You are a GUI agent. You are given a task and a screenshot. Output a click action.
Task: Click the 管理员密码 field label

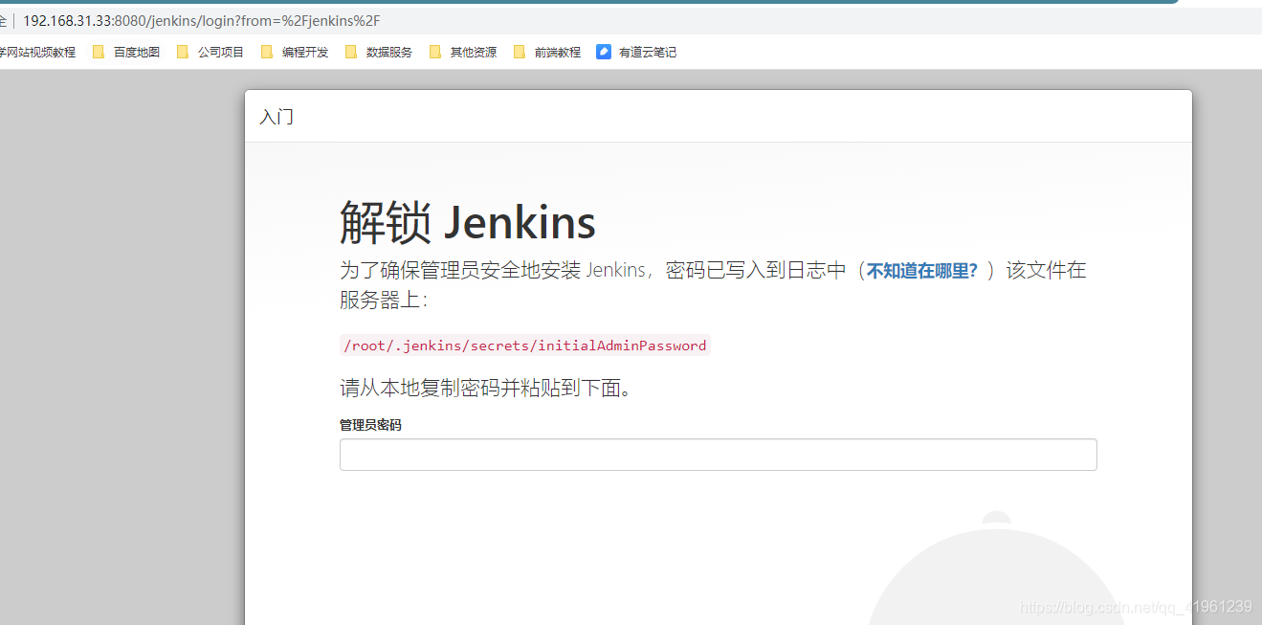point(370,425)
